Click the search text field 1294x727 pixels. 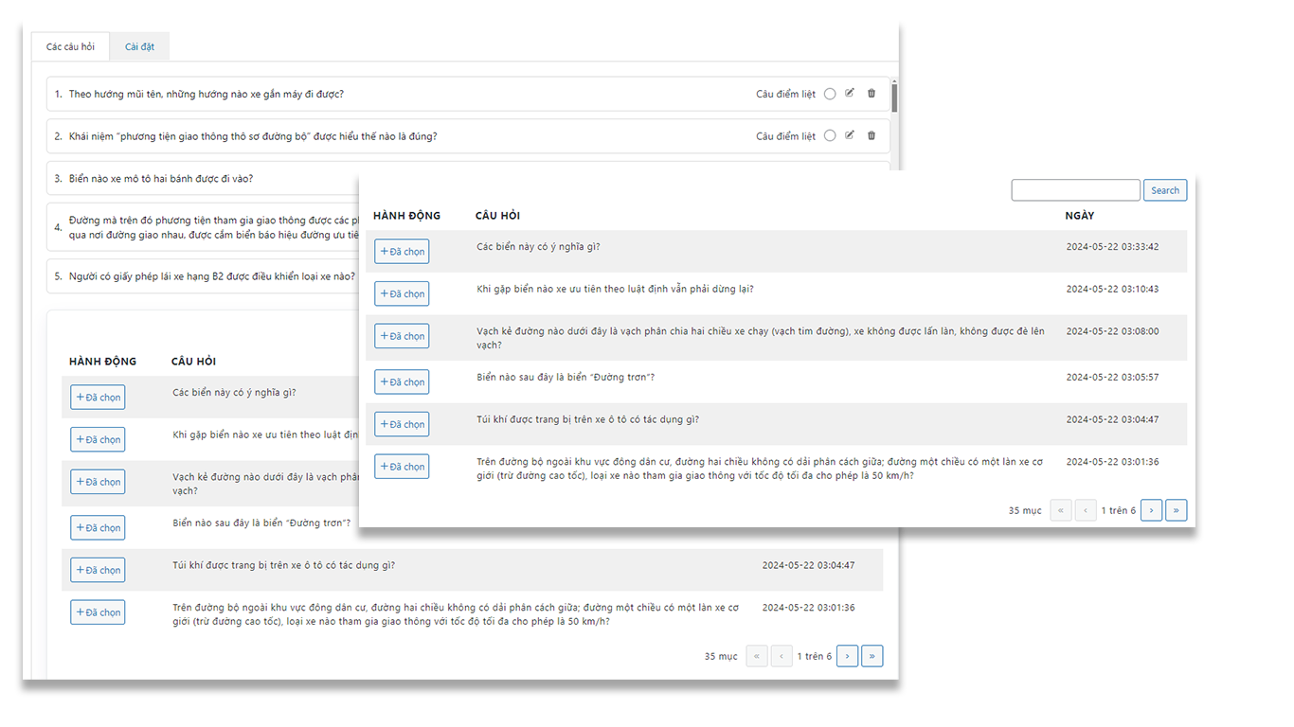tap(1075, 190)
